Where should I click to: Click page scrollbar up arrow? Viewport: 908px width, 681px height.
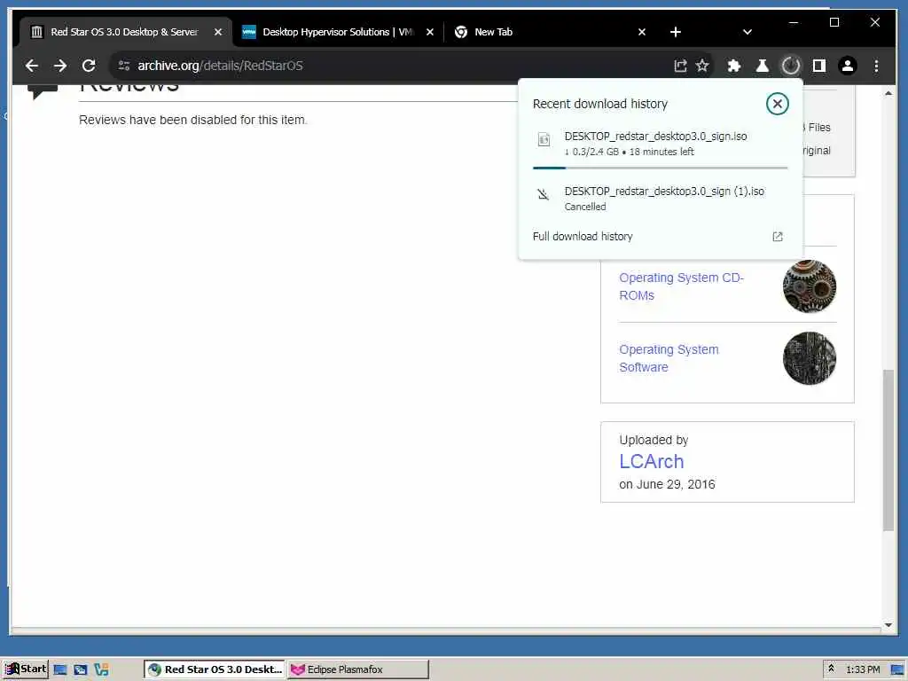(888, 92)
